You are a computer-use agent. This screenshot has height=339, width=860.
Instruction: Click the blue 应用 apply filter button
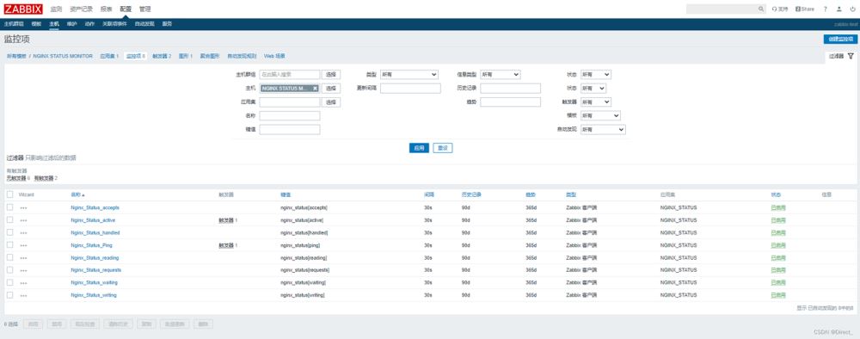tap(419, 148)
